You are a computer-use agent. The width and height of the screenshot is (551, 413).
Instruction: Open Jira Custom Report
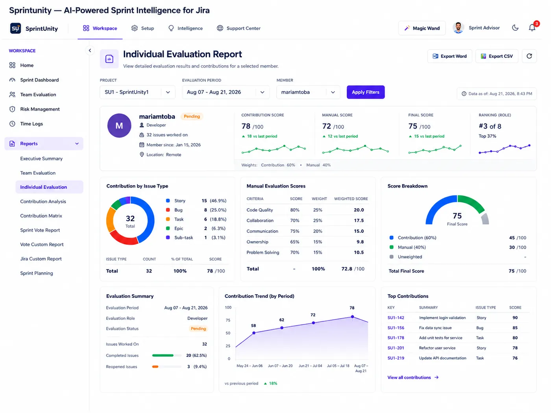pos(41,259)
